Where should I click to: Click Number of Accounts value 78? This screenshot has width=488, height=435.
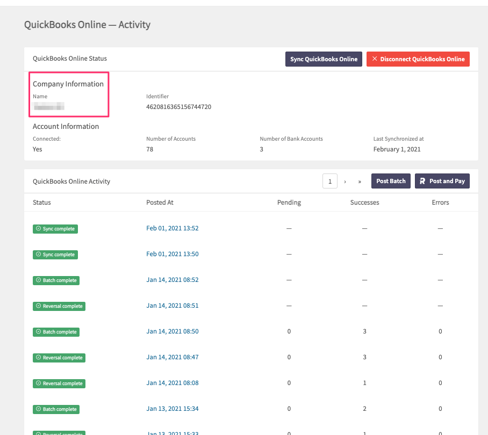tap(150, 149)
